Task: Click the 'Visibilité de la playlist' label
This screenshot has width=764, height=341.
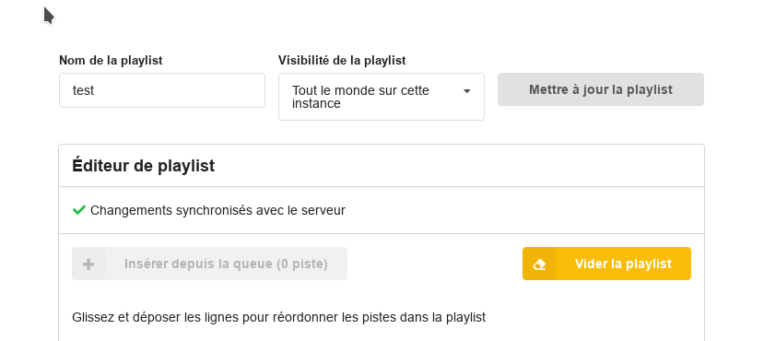Action: [x=342, y=61]
